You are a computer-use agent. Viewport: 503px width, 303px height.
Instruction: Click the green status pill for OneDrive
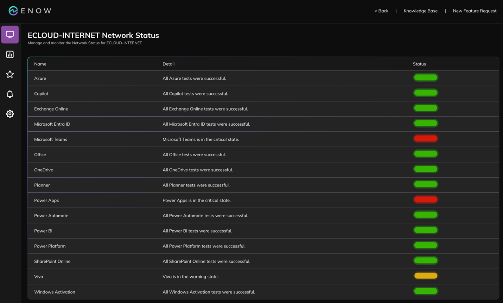point(426,169)
